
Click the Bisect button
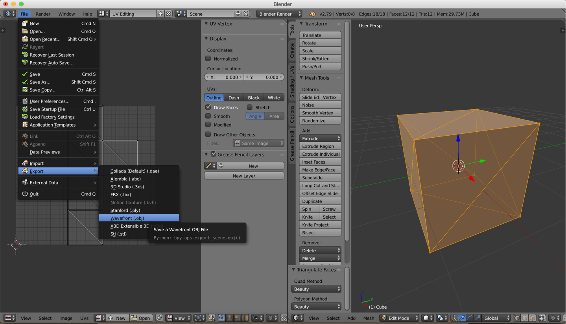tap(320, 233)
